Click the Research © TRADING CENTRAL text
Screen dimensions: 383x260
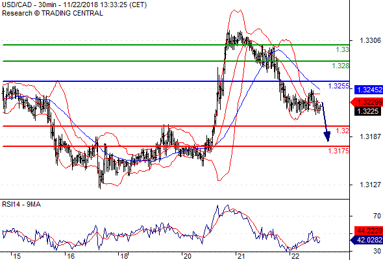click(53, 13)
